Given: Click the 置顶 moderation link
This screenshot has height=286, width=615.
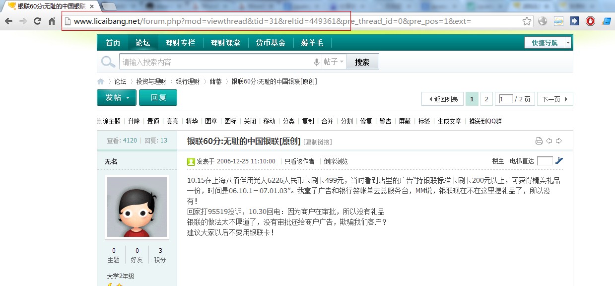Looking at the screenshot, I should (153, 121).
